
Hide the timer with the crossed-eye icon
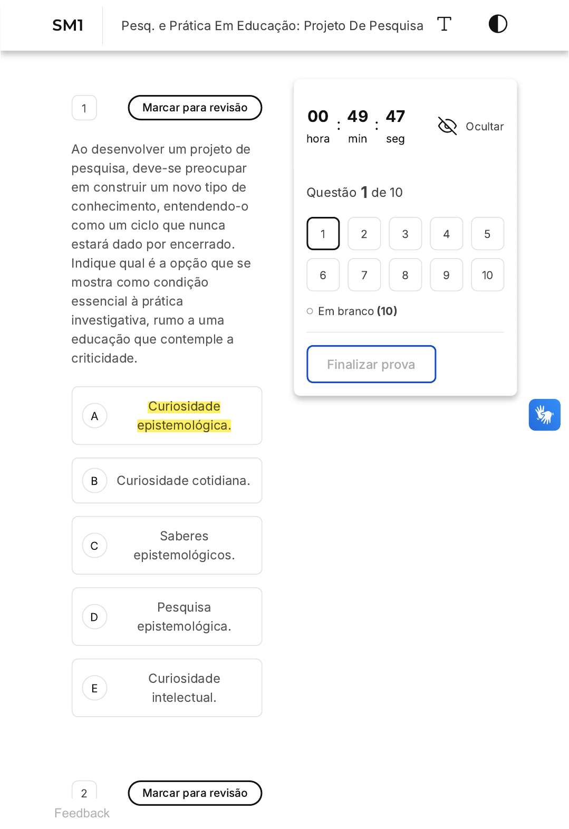click(447, 126)
